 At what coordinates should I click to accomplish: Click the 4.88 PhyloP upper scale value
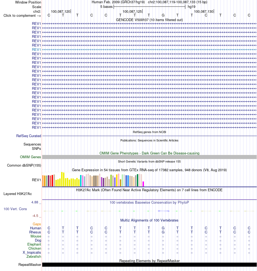[x=35, y=202]
